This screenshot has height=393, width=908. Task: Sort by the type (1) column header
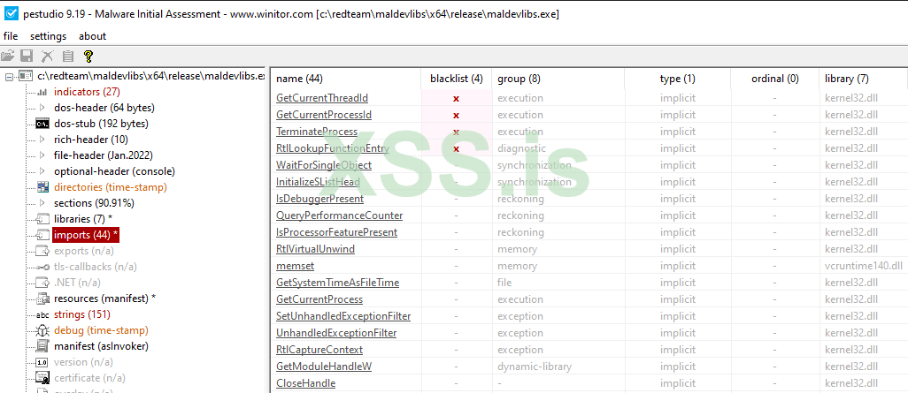point(678,79)
